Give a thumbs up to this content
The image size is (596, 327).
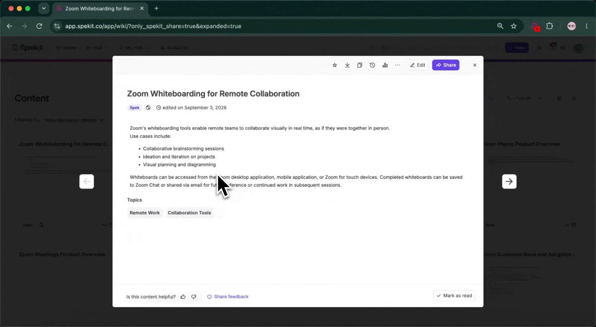(183, 297)
